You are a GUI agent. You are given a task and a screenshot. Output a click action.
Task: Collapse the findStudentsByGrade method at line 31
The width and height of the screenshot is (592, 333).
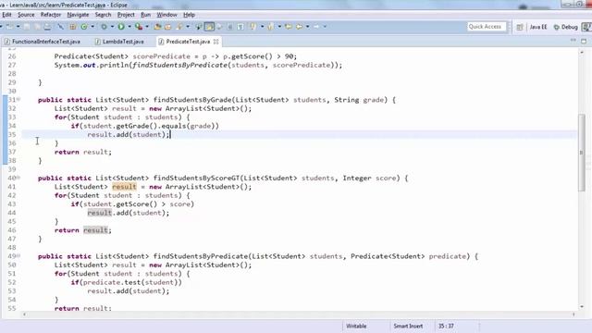(x=18, y=99)
